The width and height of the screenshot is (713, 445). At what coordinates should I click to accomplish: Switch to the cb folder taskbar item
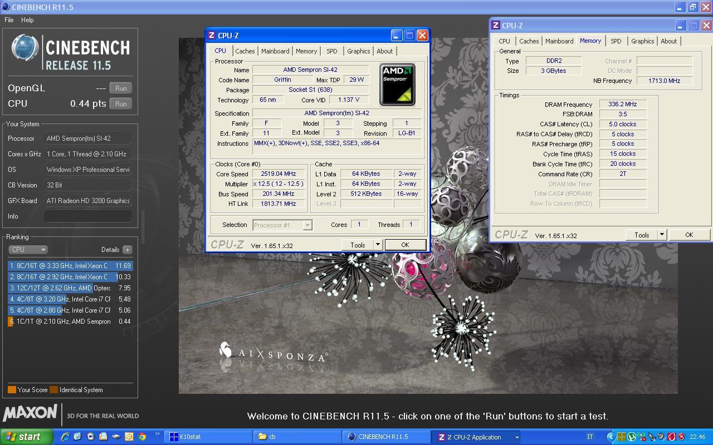coord(296,437)
